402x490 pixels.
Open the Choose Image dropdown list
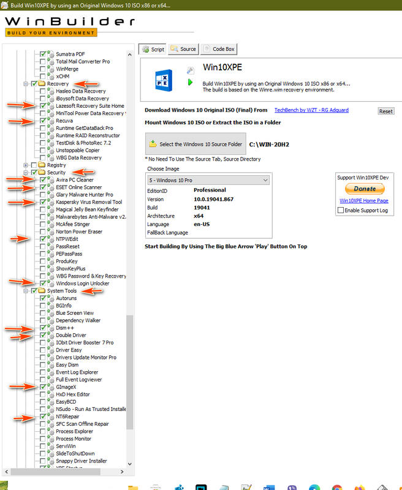(x=208, y=180)
